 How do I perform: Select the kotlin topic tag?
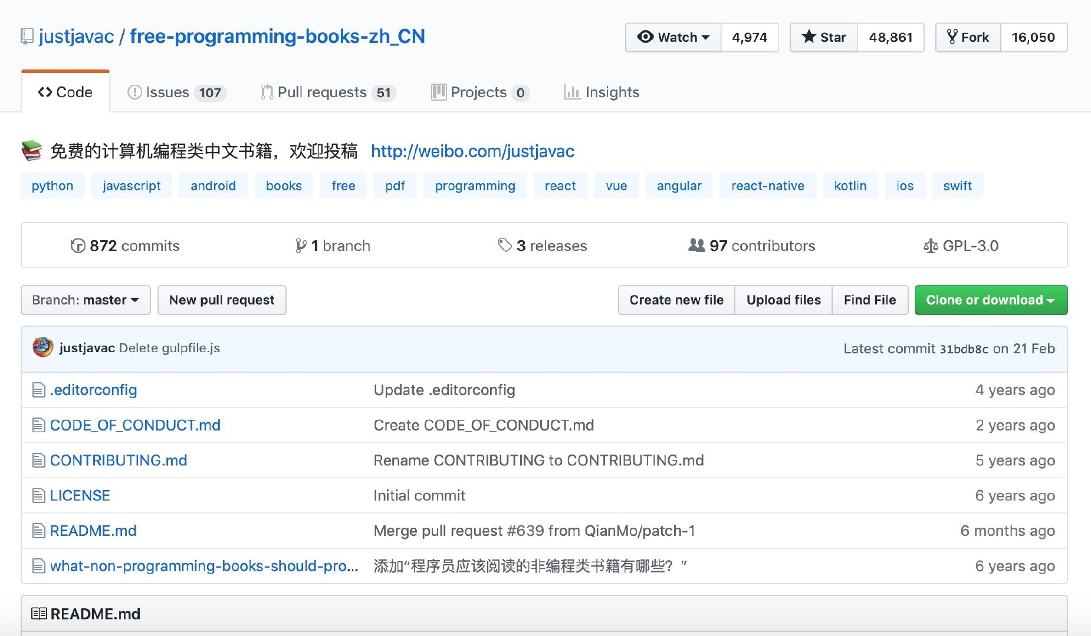coord(850,186)
